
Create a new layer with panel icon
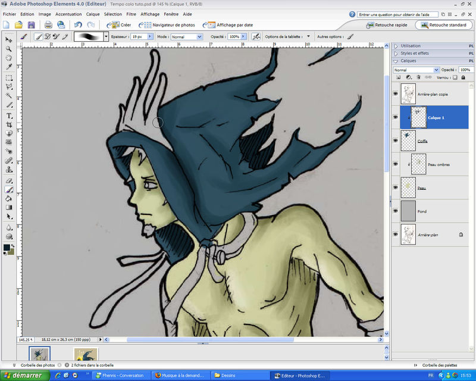tap(399, 77)
